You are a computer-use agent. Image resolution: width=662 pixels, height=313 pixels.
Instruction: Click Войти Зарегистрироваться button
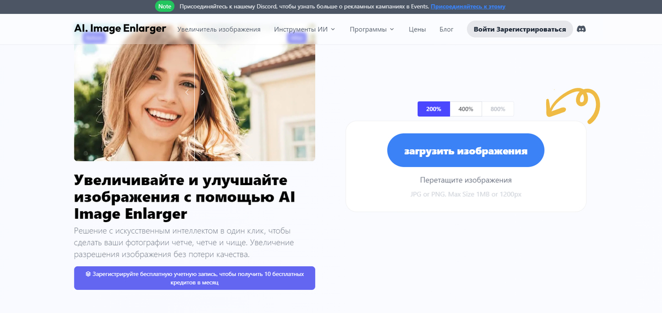click(x=519, y=29)
